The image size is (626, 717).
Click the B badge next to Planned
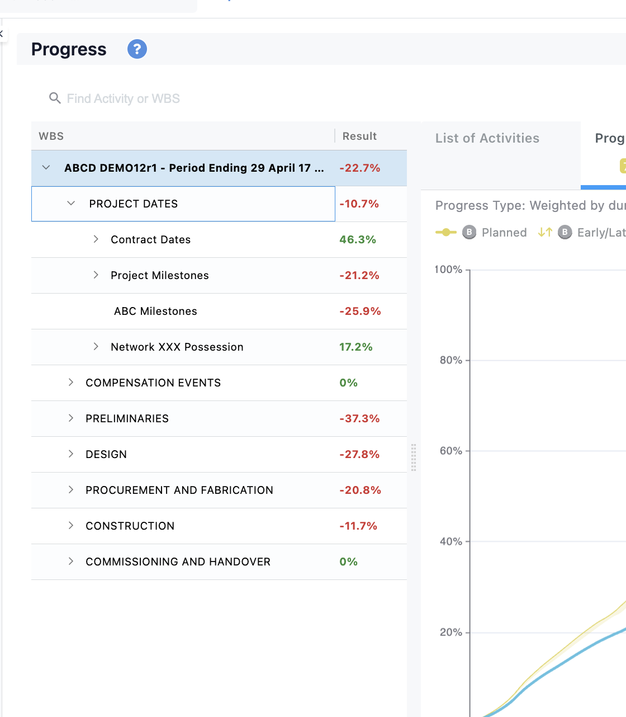coord(469,232)
